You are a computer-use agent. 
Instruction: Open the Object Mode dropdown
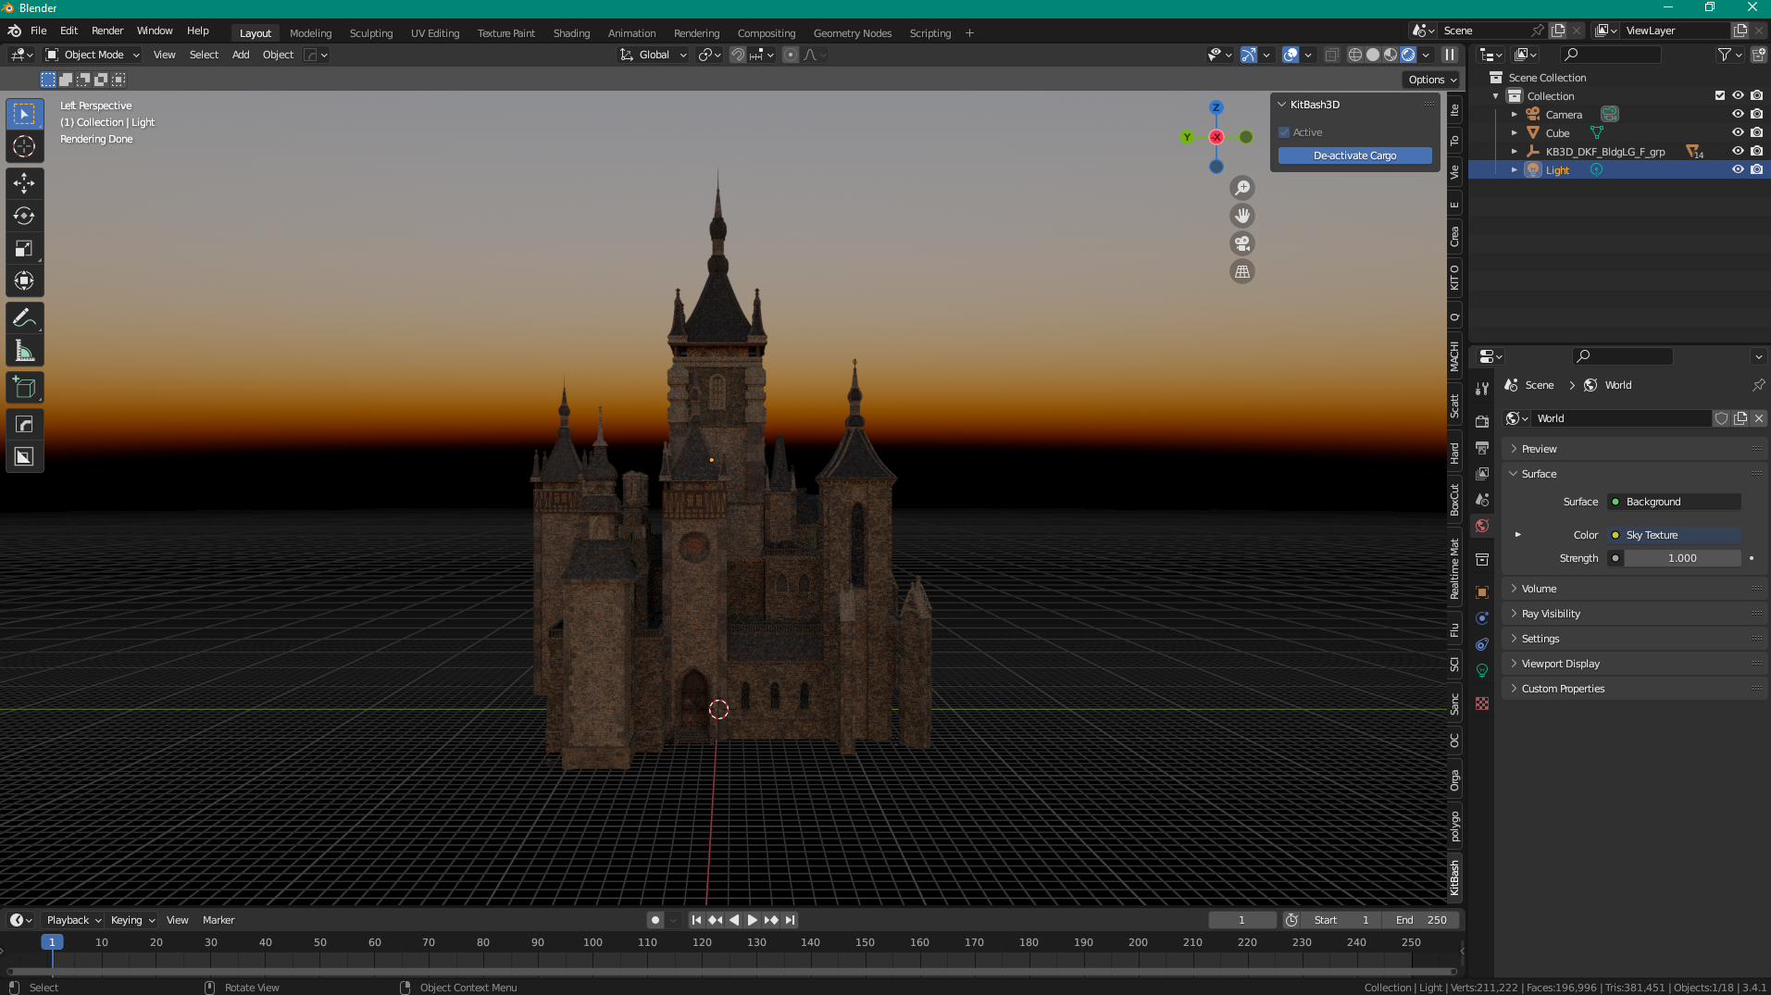[93, 55]
